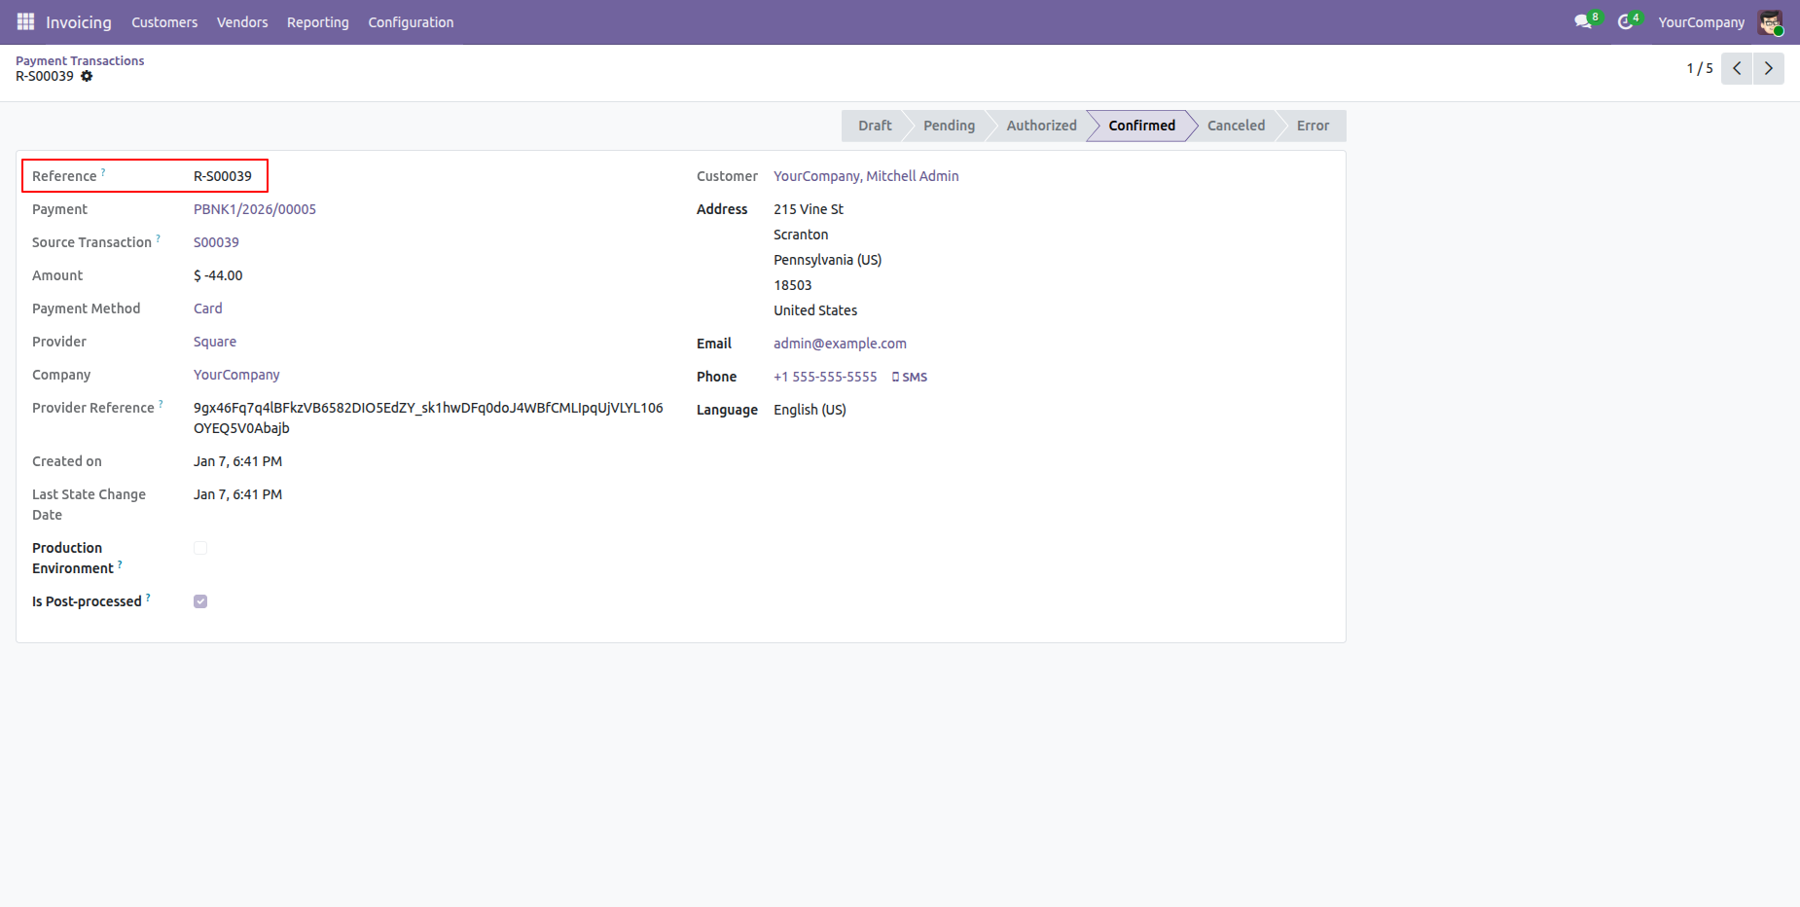
Task: Open the Customers menu
Action: [x=164, y=22]
